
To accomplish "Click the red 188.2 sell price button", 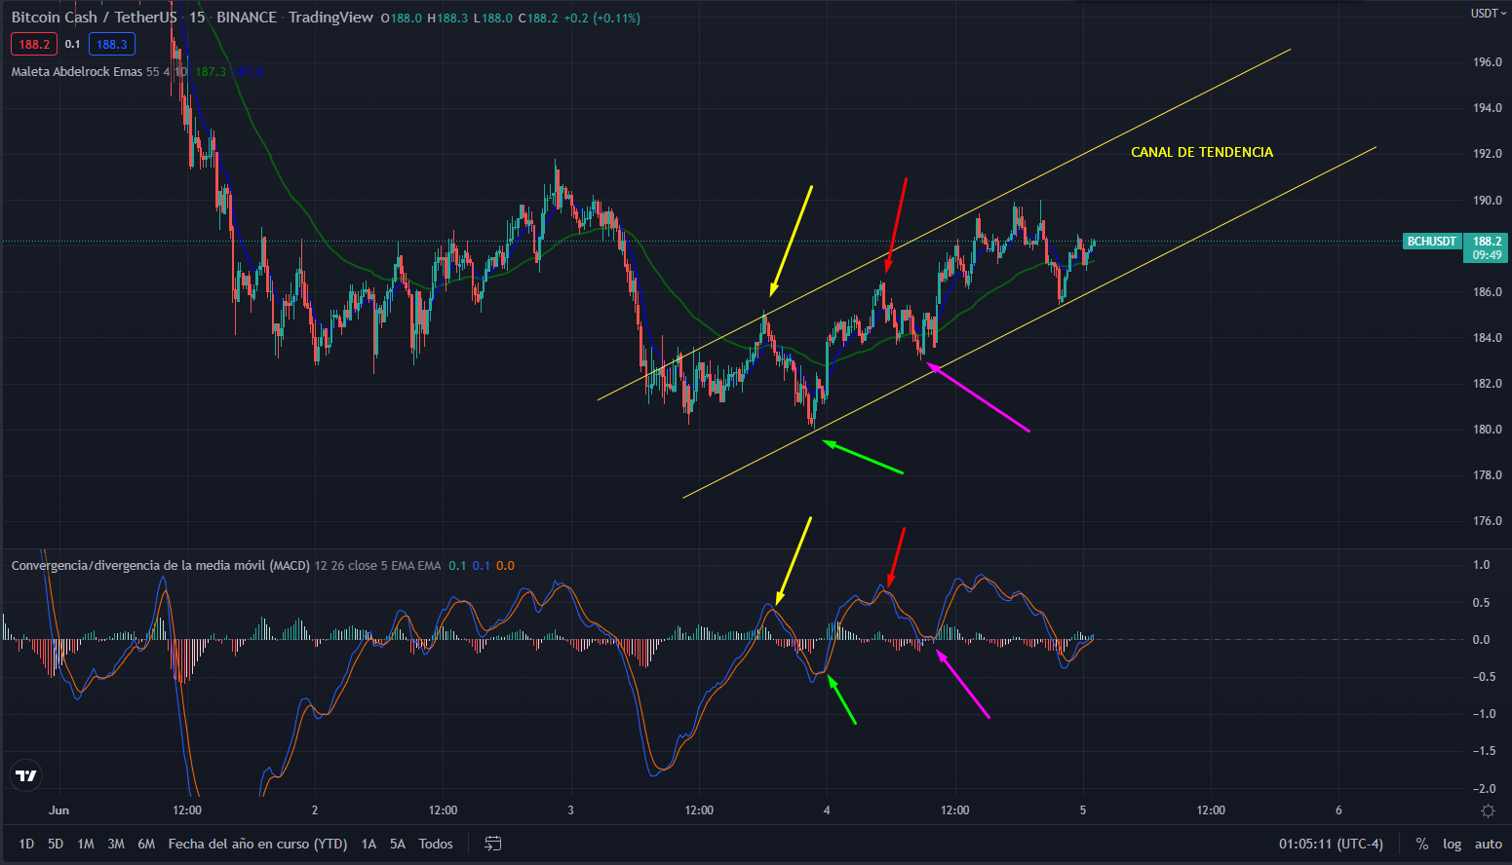I will [34, 44].
